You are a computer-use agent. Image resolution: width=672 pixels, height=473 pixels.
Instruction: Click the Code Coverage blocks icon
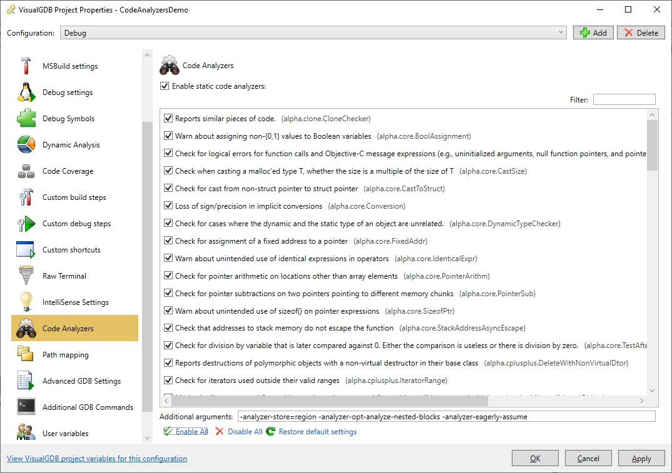tap(26, 171)
